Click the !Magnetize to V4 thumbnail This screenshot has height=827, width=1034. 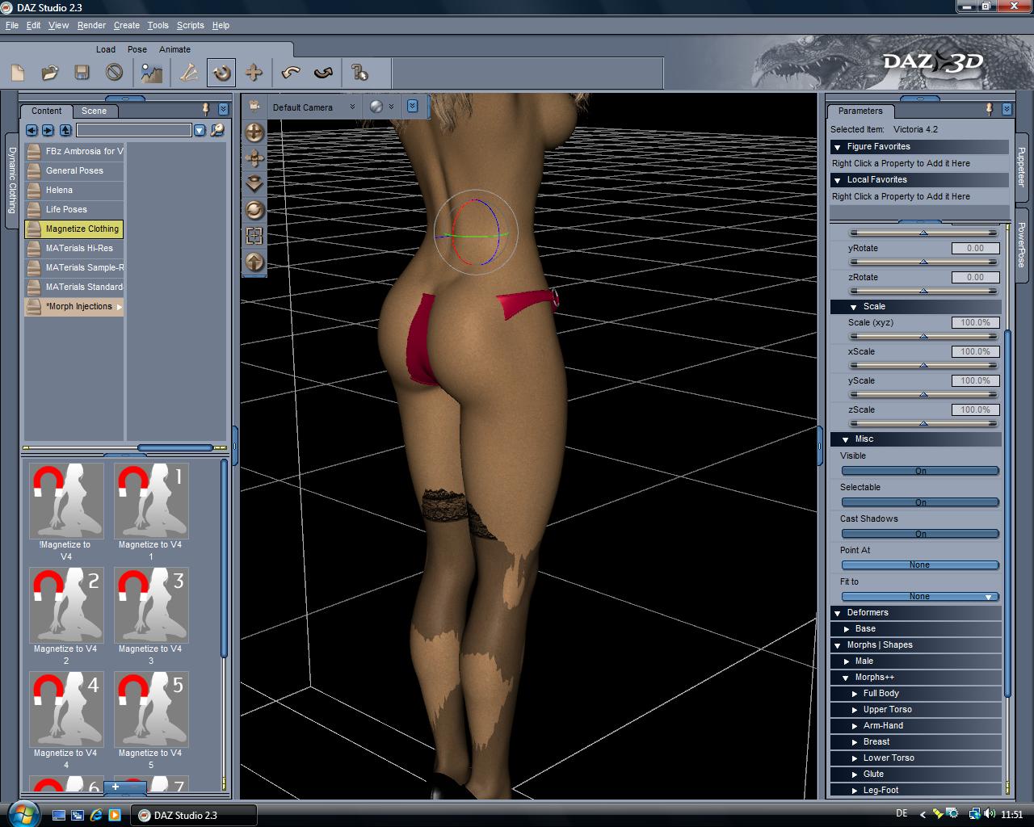click(66, 501)
